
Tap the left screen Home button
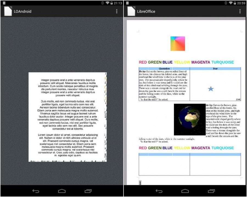click(x=62, y=191)
